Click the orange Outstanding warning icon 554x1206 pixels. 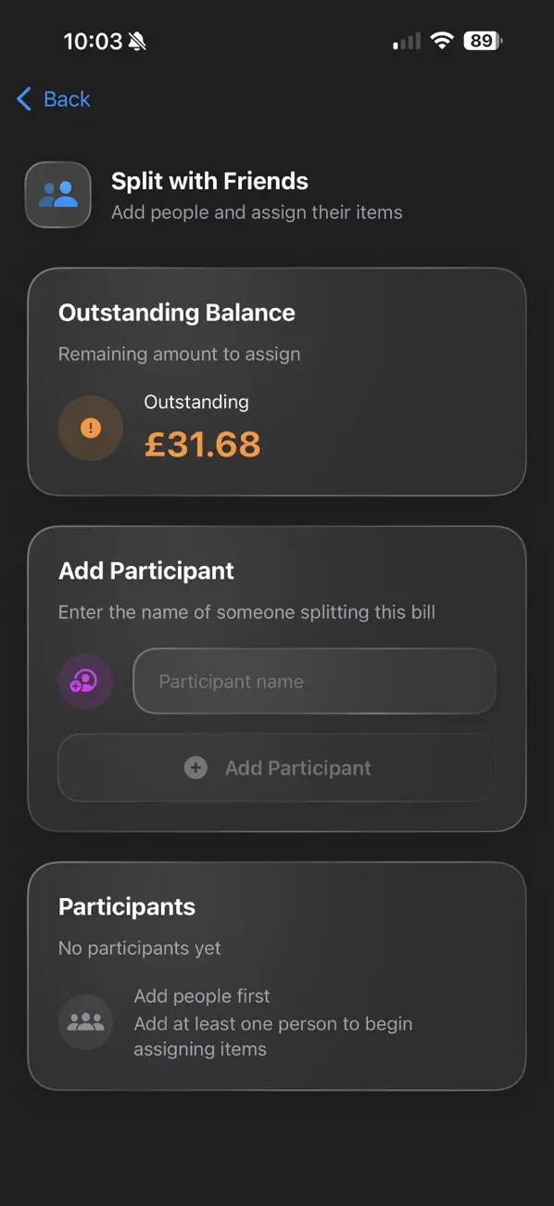point(90,428)
